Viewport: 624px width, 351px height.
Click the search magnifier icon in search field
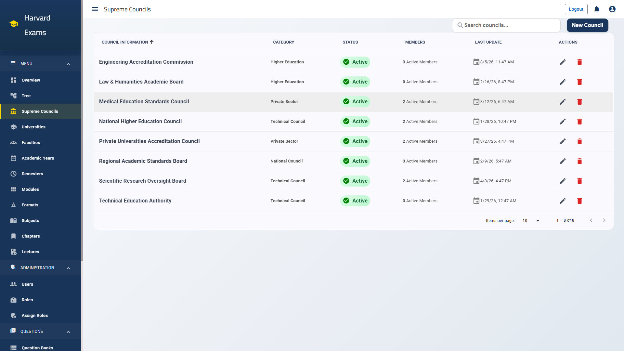(x=460, y=25)
